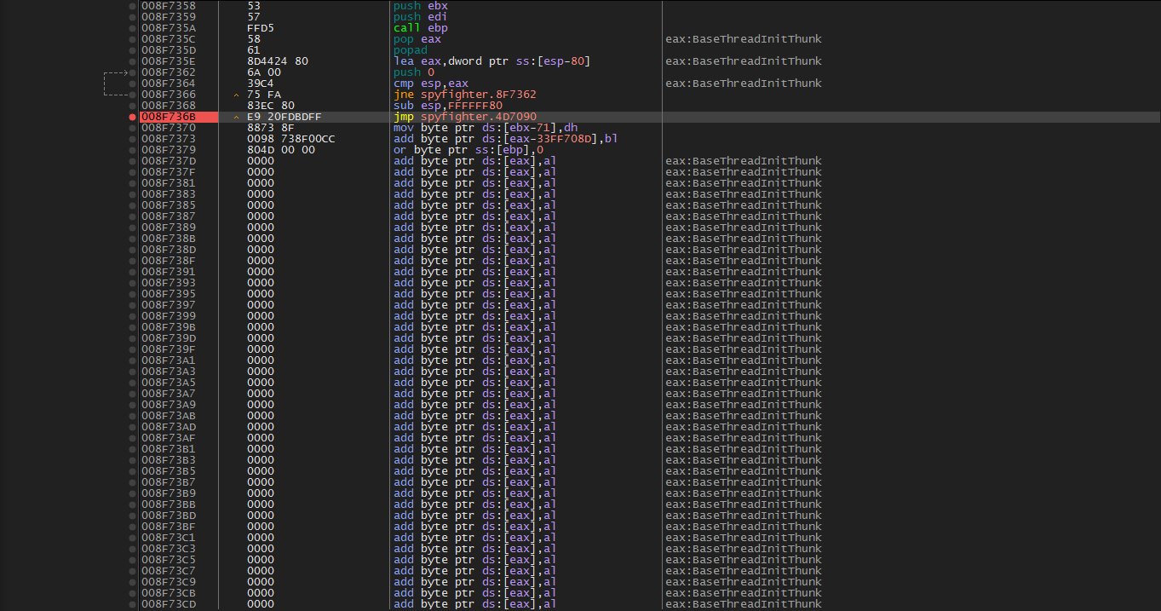
Task: Click the address cell 008F7399
Action: pos(168,316)
